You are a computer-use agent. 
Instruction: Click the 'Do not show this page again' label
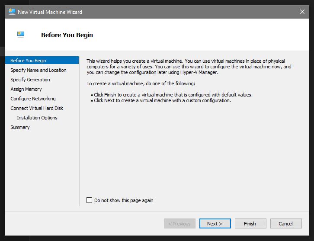pos(124,200)
